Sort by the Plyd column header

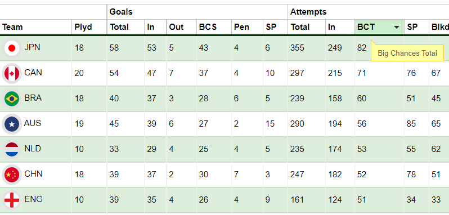83,27
